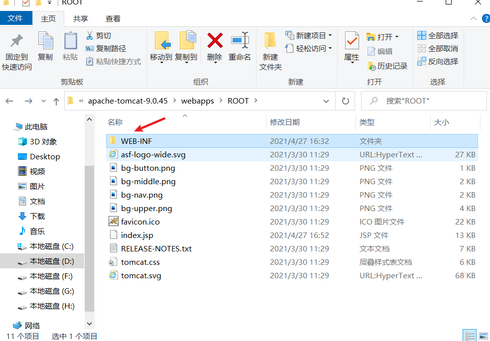Viewport: 490px width, 341px height.
Task: Click the Rename (重命名) icon
Action: [x=240, y=40]
